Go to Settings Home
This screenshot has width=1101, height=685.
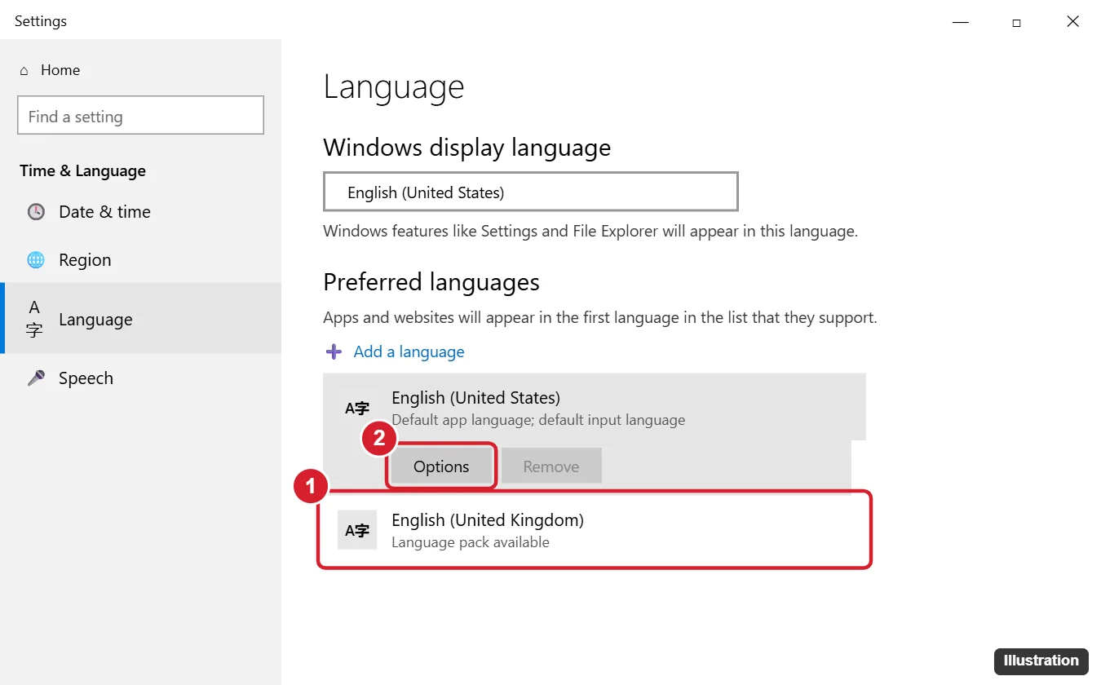click(50, 70)
